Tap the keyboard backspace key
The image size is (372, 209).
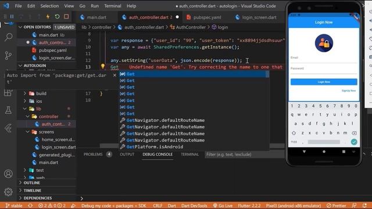click(354, 133)
